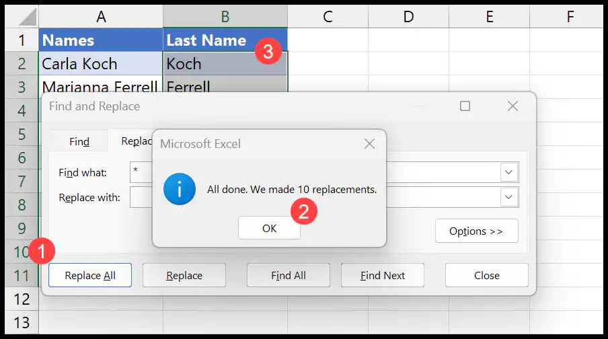Close the Microsoft Excel message box
This screenshot has height=339, width=608.
(369, 144)
